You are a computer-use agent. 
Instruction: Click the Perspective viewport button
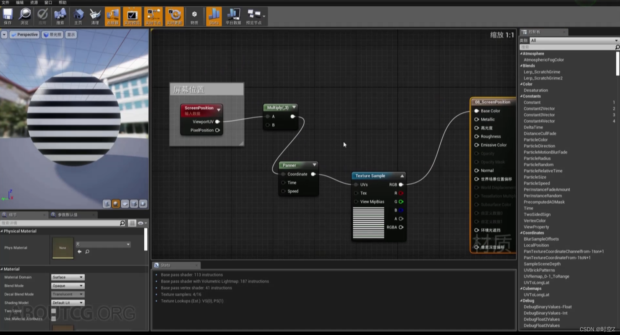click(25, 35)
